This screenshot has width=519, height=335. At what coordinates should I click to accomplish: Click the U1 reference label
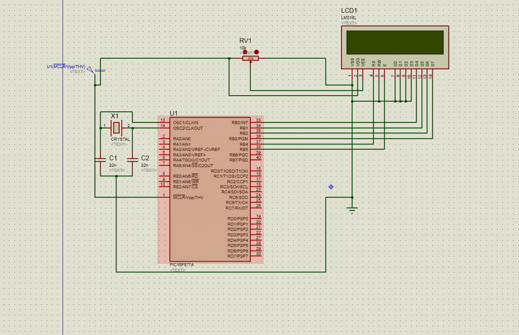coord(173,113)
